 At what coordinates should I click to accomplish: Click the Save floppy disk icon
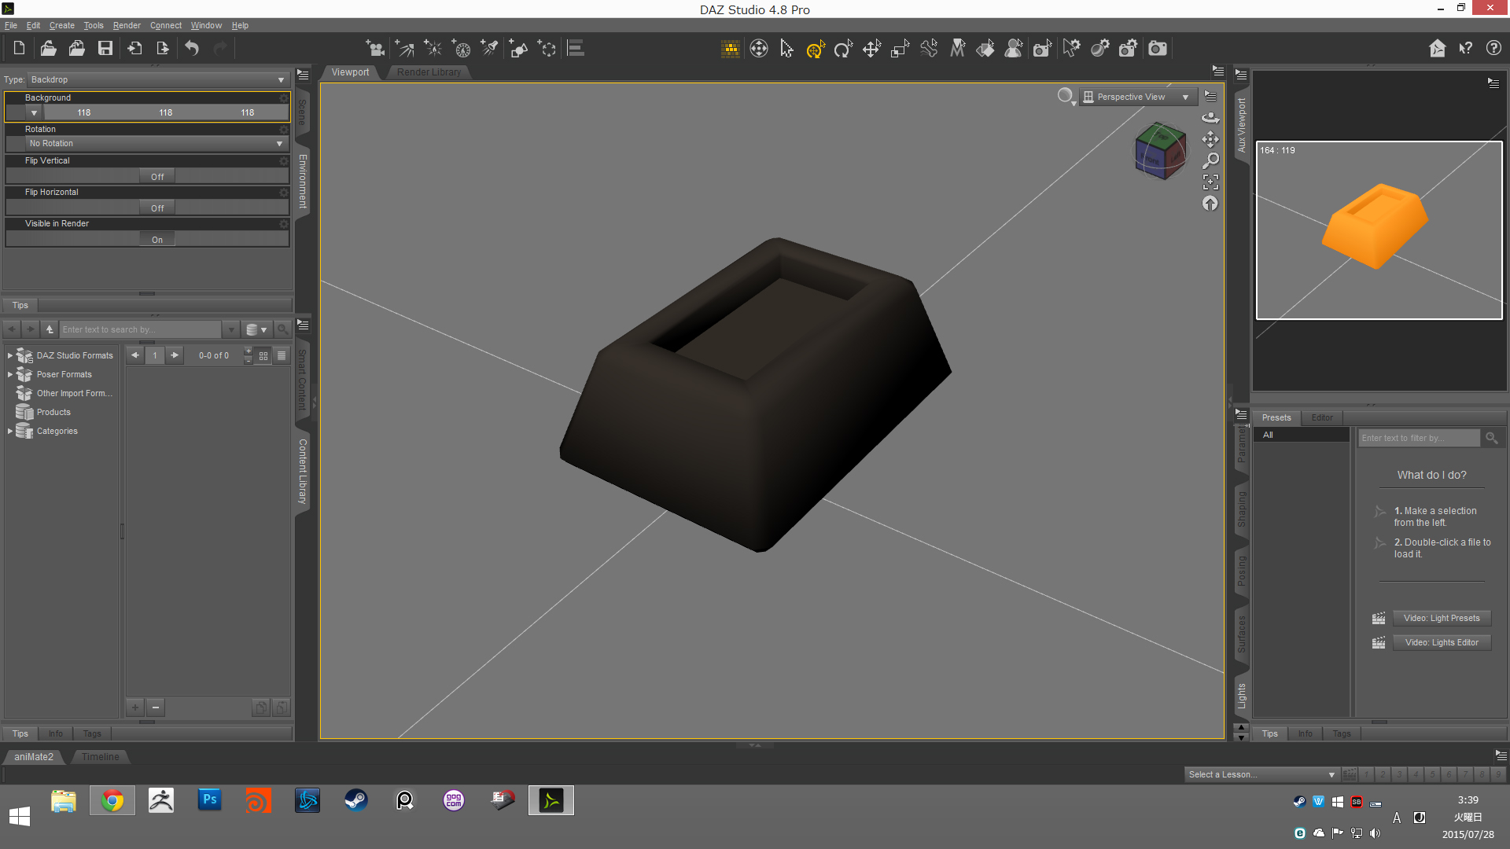point(105,48)
